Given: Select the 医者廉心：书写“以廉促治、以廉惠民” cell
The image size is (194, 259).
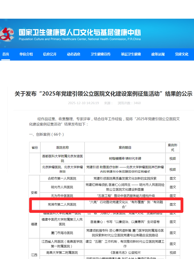Looking at the screenshot, I should tap(125, 222).
